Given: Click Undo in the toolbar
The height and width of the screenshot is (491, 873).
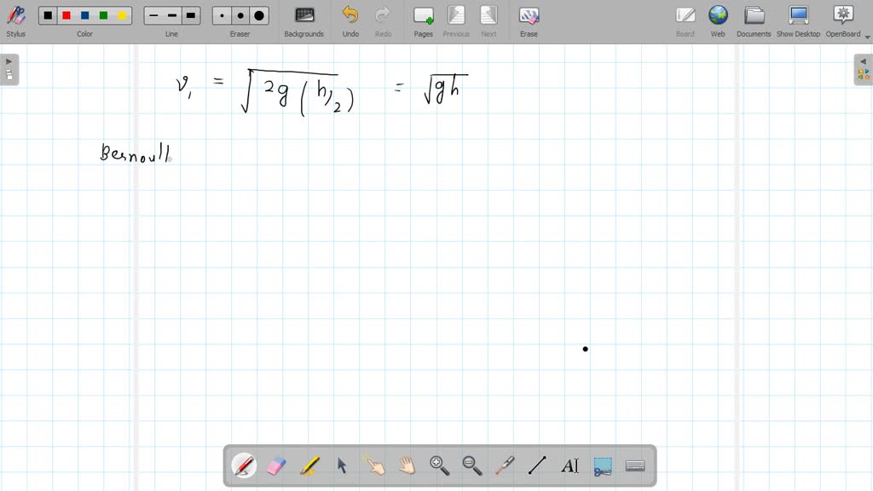Looking at the screenshot, I should click(350, 20).
